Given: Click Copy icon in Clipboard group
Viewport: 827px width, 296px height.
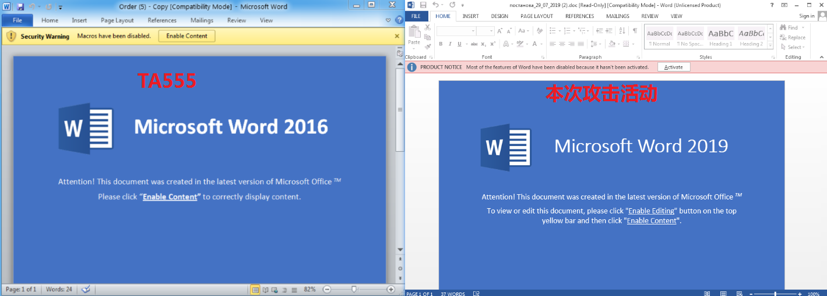Looking at the screenshot, I should click(428, 37).
